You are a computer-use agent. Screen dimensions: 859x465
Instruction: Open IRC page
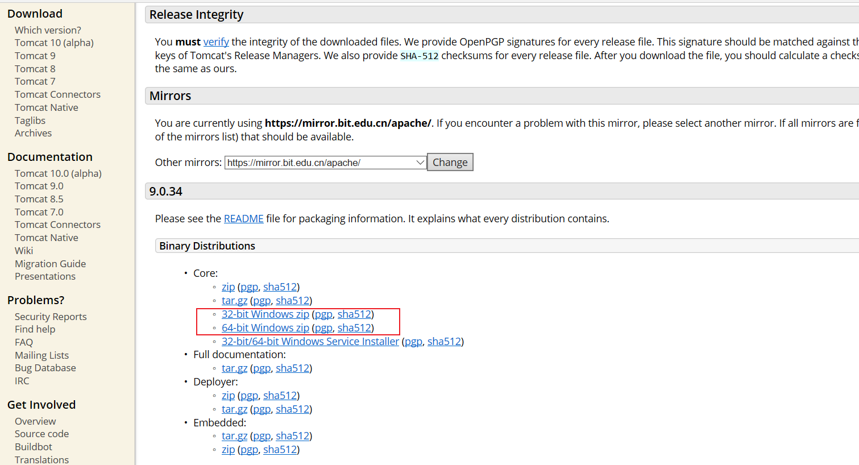click(x=22, y=381)
